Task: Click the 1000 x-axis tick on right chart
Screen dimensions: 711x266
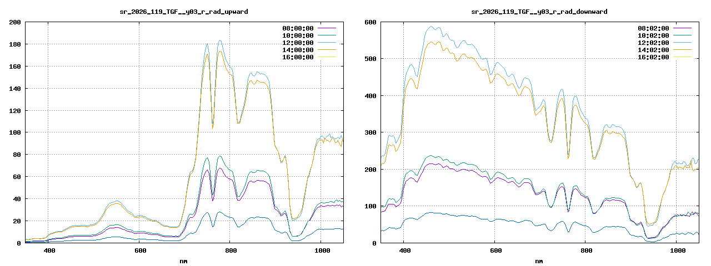Action: [677, 251]
